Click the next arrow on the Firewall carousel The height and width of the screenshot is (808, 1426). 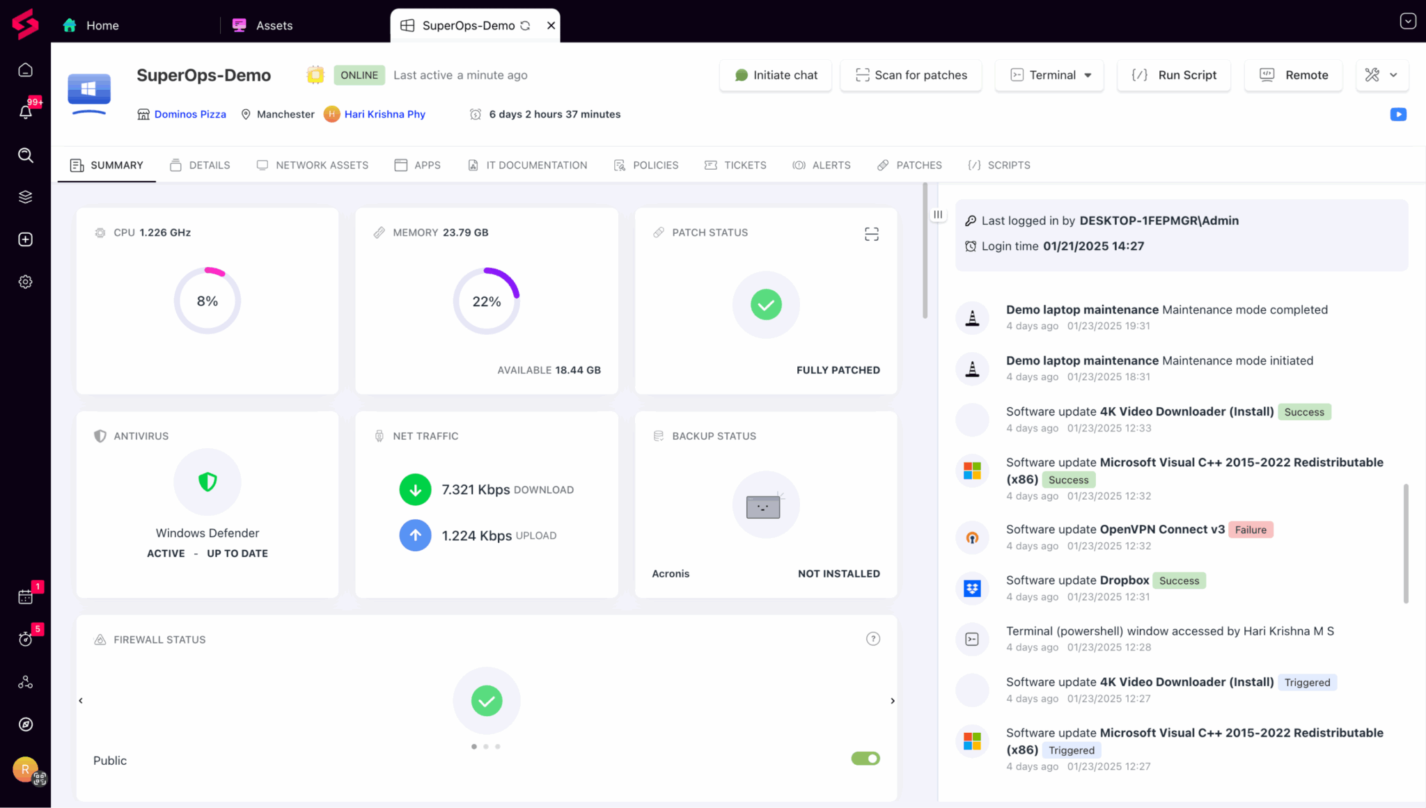892,701
